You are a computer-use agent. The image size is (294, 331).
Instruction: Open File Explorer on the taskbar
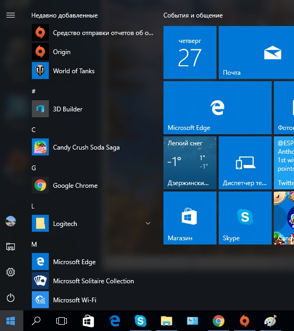[167, 321]
